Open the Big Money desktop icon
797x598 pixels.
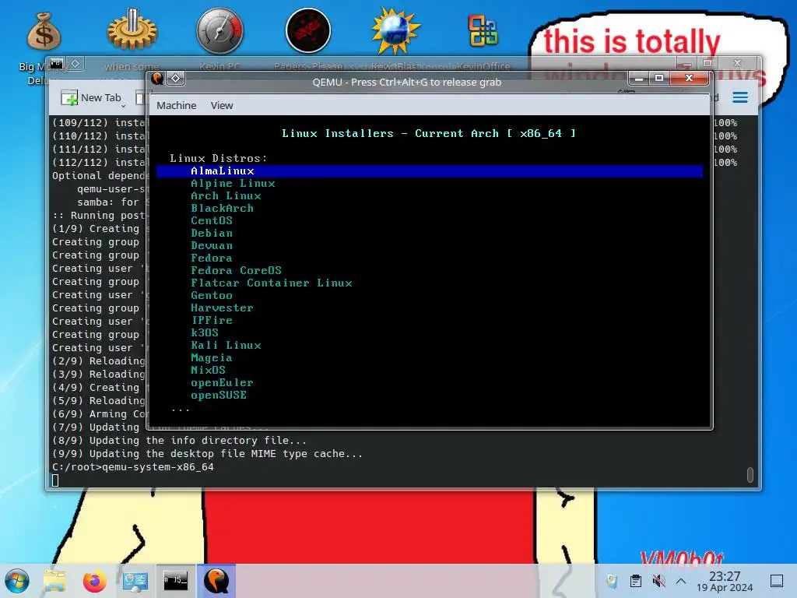(x=44, y=31)
